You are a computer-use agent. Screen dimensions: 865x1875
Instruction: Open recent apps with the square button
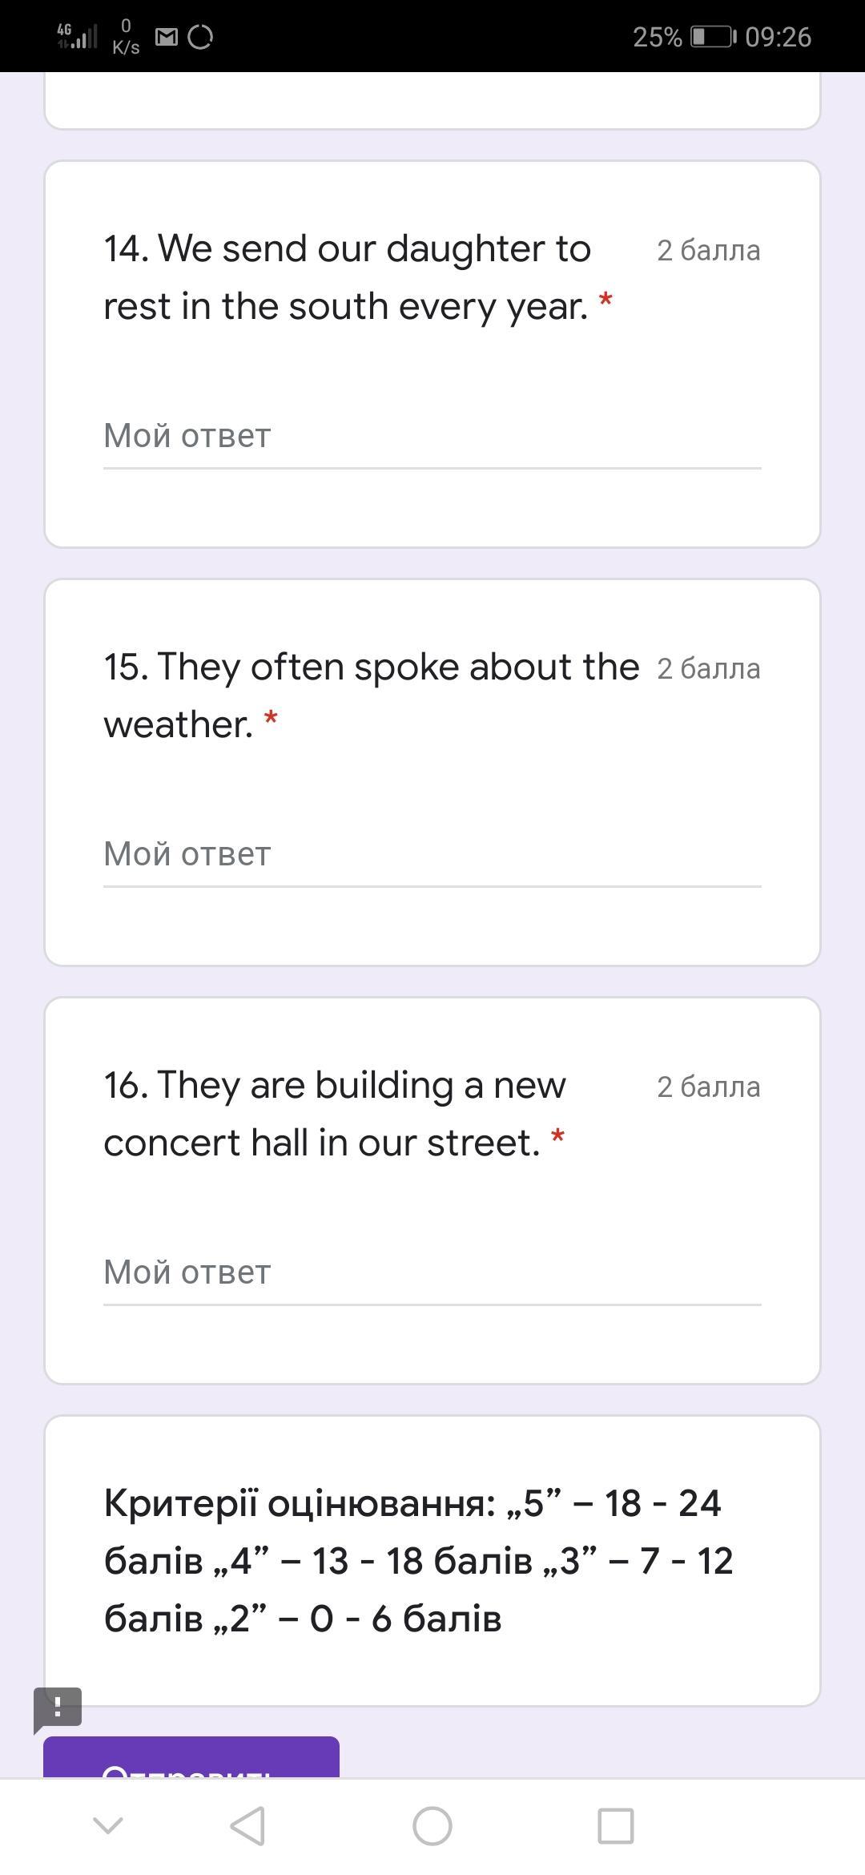pyautogui.click(x=615, y=1826)
